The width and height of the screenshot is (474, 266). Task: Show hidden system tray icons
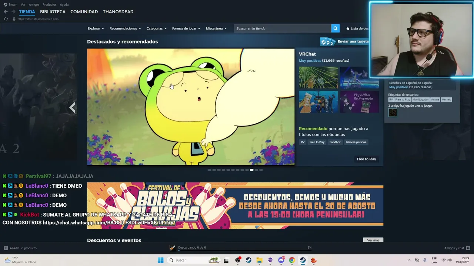point(409,260)
